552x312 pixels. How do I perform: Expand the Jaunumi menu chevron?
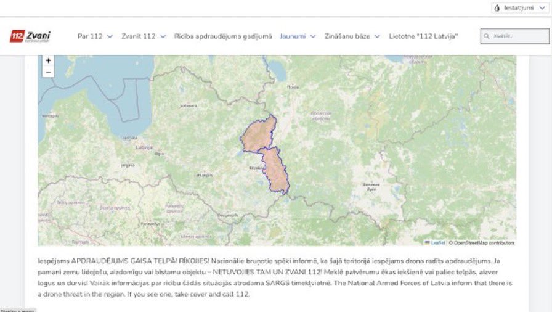click(x=313, y=36)
